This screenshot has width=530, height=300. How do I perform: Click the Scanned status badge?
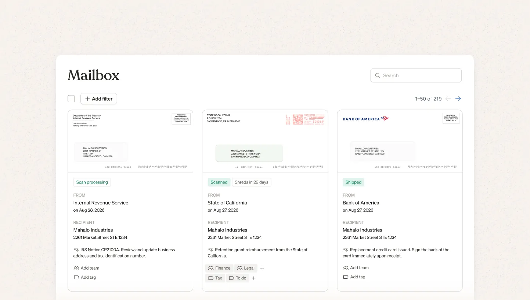219,182
